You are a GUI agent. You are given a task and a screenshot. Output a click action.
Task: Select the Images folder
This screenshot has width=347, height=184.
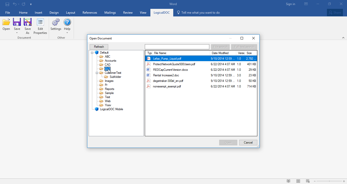pos(109,81)
